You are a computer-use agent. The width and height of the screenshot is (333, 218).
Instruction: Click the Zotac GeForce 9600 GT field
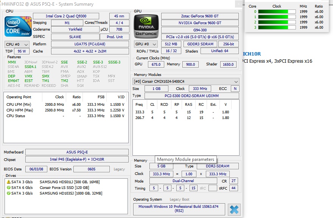coord(200,16)
